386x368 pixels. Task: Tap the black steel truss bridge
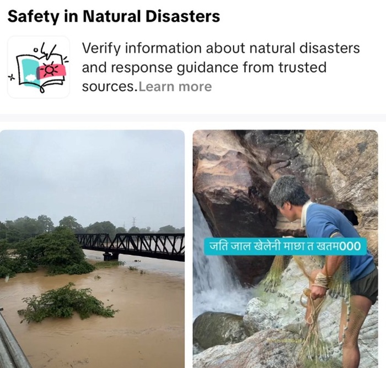131,246
